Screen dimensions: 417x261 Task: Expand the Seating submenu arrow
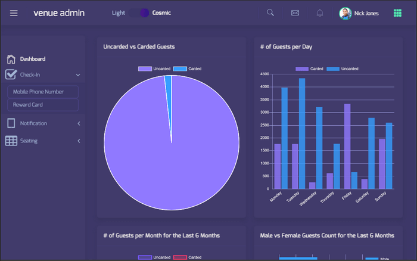[79, 141]
